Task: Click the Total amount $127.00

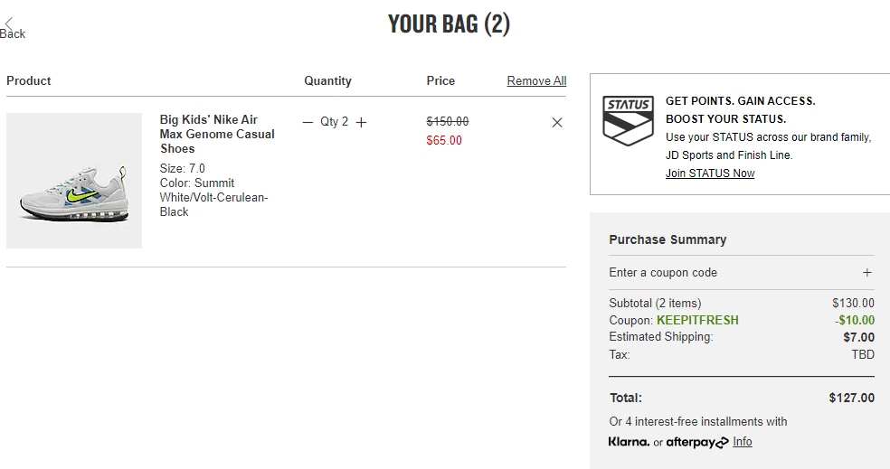Action: [x=851, y=398]
